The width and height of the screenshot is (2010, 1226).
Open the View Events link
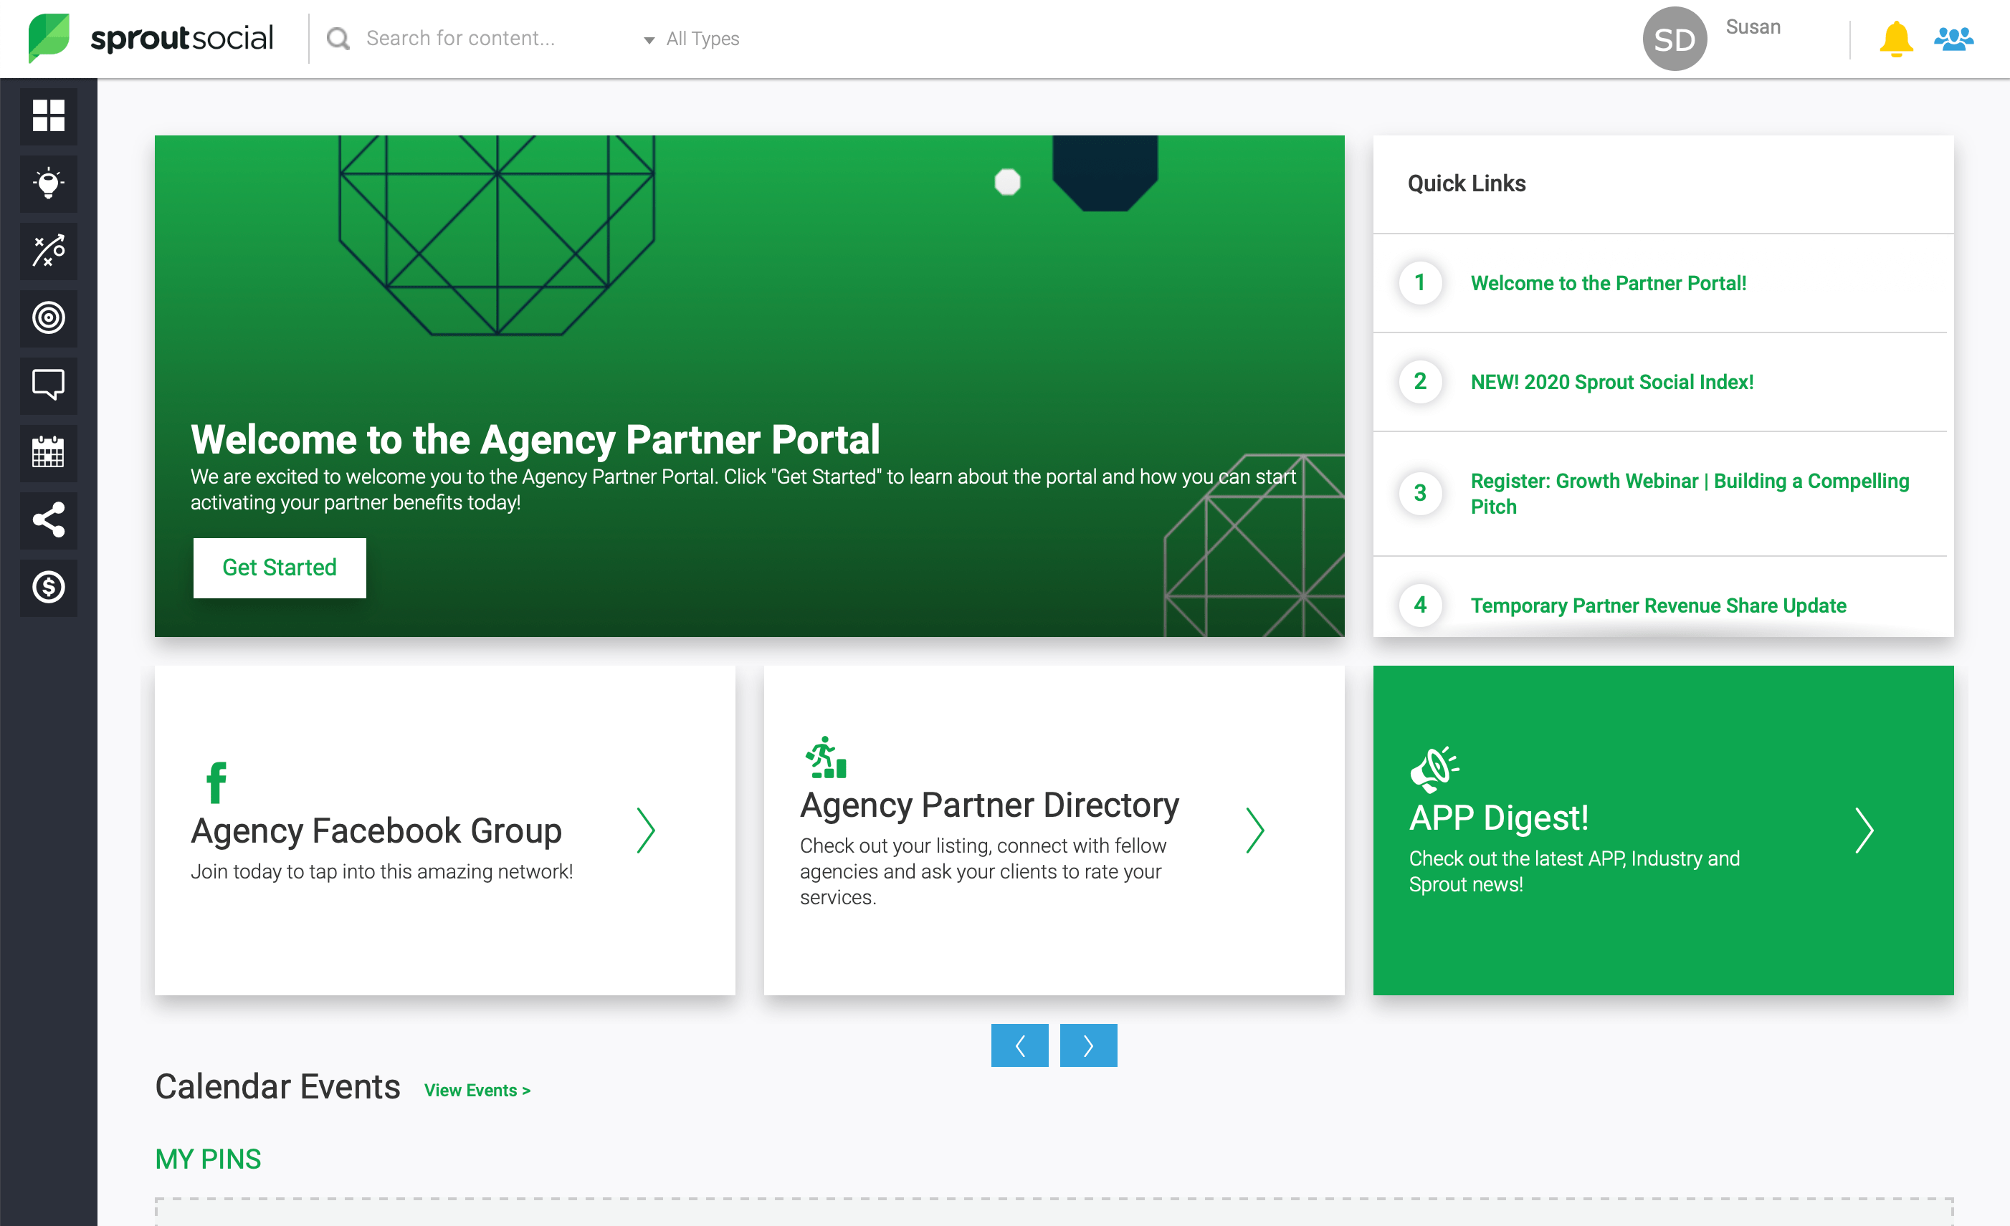click(x=477, y=1090)
